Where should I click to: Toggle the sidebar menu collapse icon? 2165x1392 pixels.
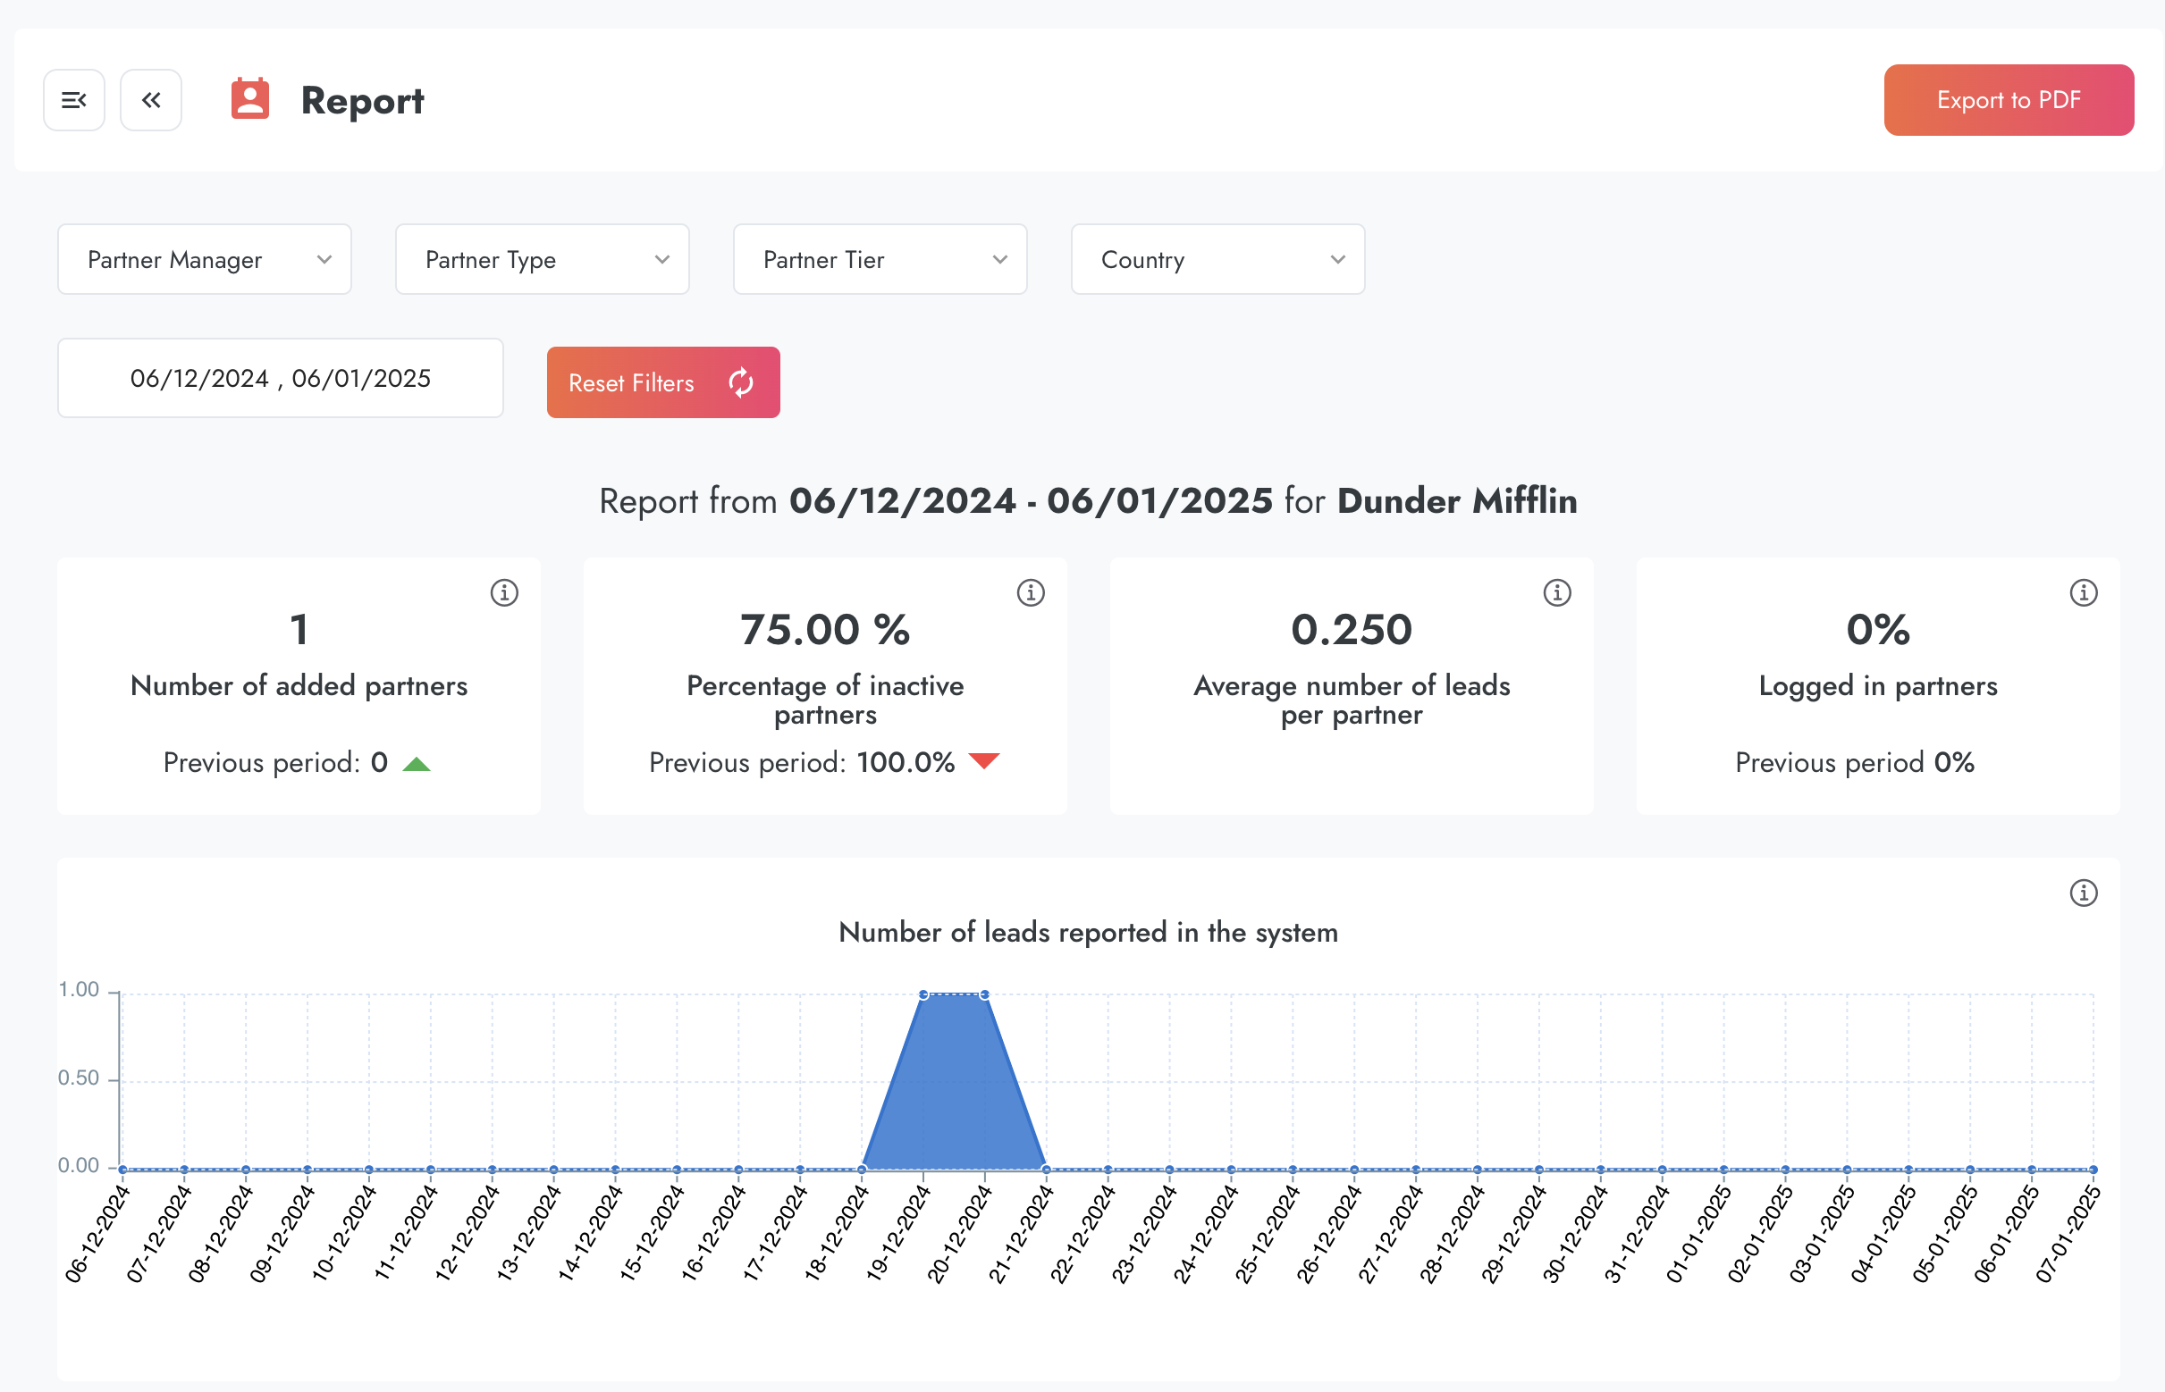(74, 100)
